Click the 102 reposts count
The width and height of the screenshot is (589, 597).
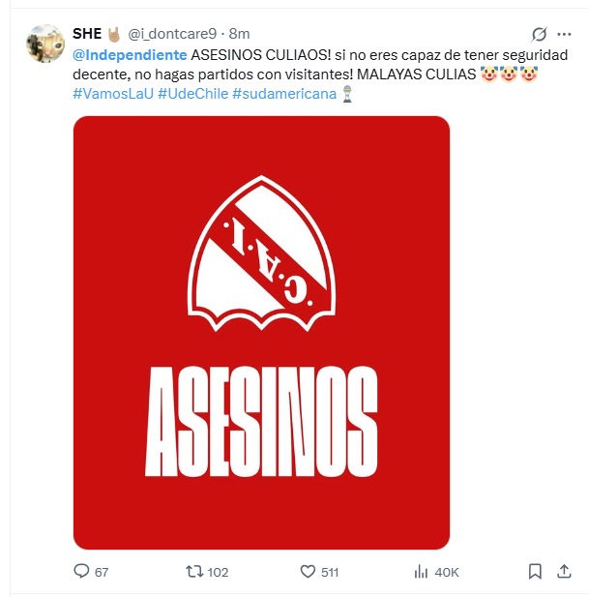pyautogui.click(x=218, y=572)
